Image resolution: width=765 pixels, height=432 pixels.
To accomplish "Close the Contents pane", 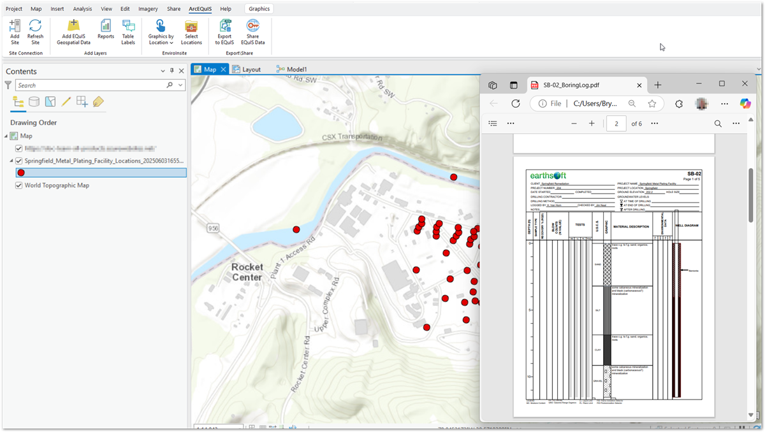I will tap(182, 71).
